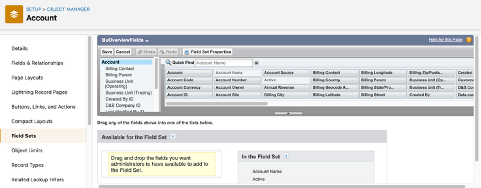Click the Account Currency field tile

tap(189, 87)
